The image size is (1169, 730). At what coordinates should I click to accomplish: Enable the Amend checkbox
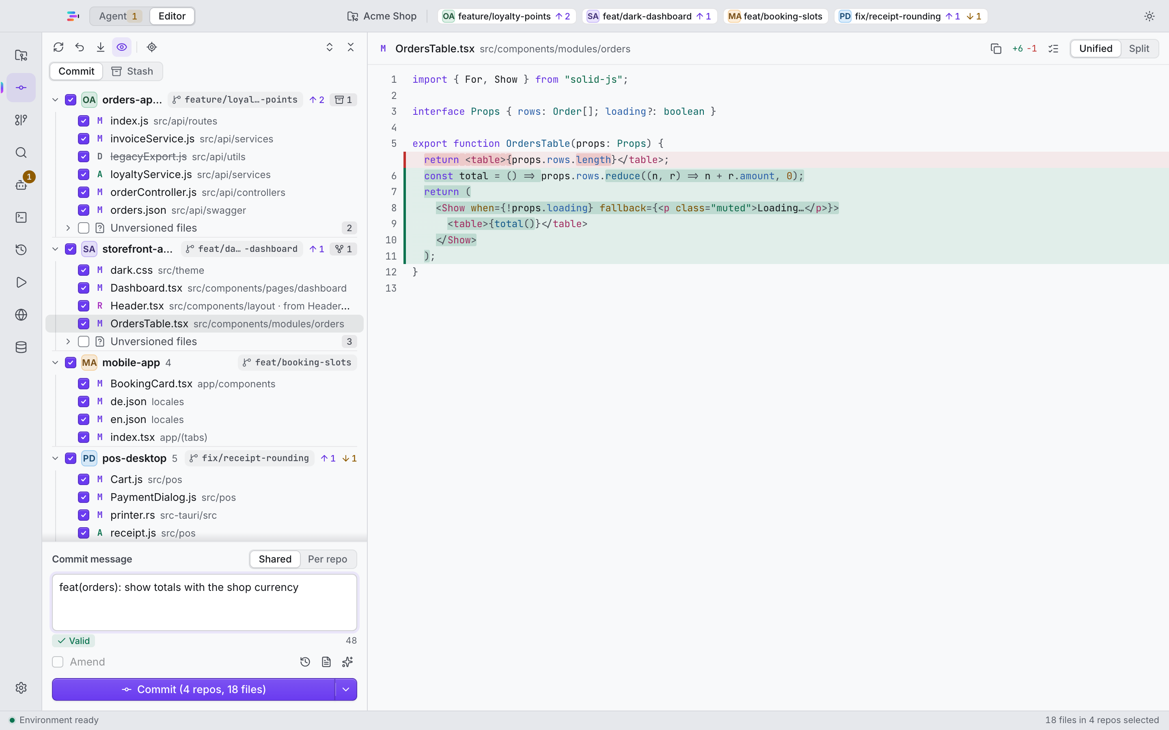click(58, 661)
